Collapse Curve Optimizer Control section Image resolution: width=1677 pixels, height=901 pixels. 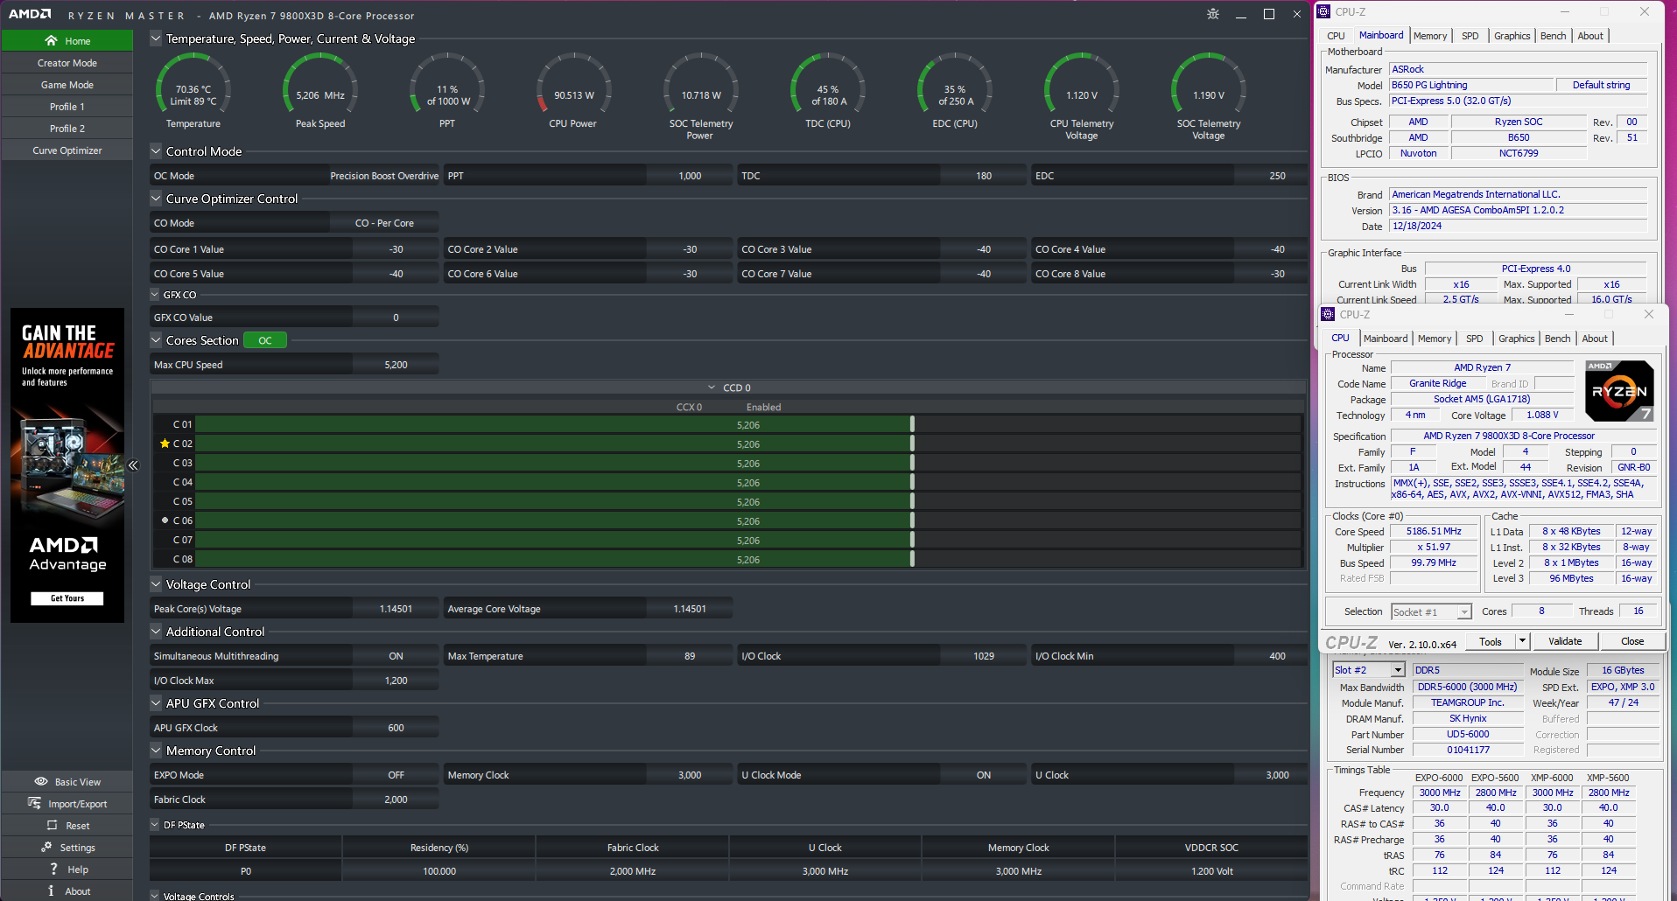(156, 198)
